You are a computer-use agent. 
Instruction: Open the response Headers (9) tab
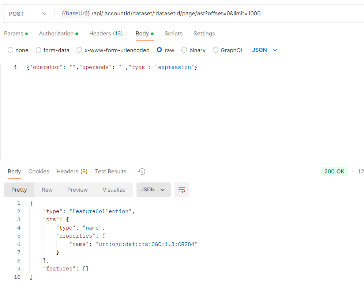point(72,172)
